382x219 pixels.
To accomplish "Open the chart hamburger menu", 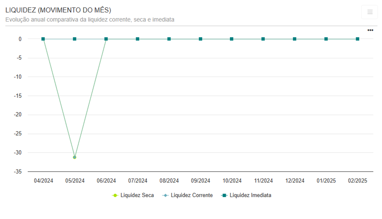I will [x=369, y=12].
